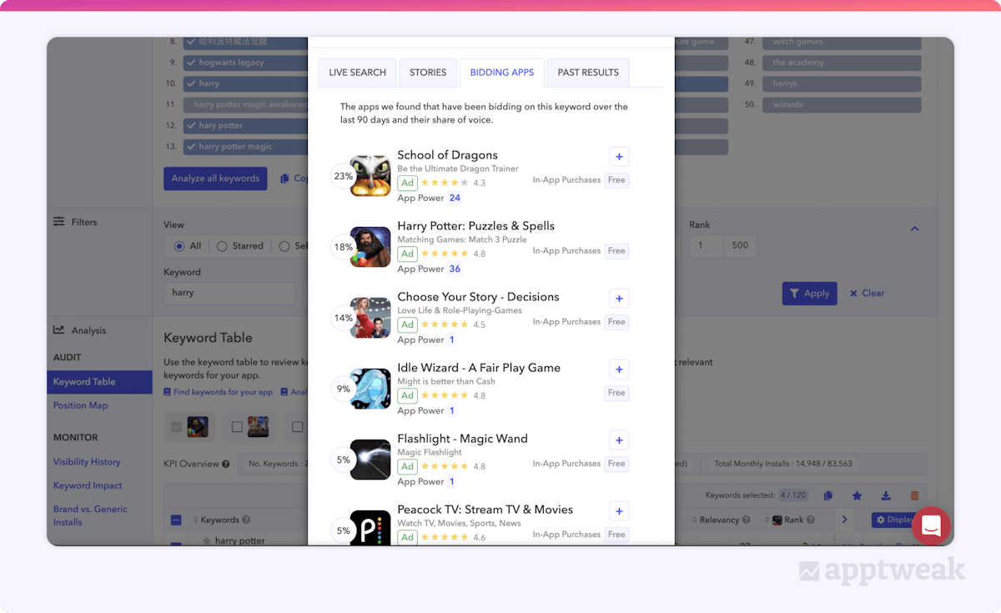Screen dimensions: 1001x613
Task: Copy selected keywords using copy icon
Action: [x=827, y=495]
